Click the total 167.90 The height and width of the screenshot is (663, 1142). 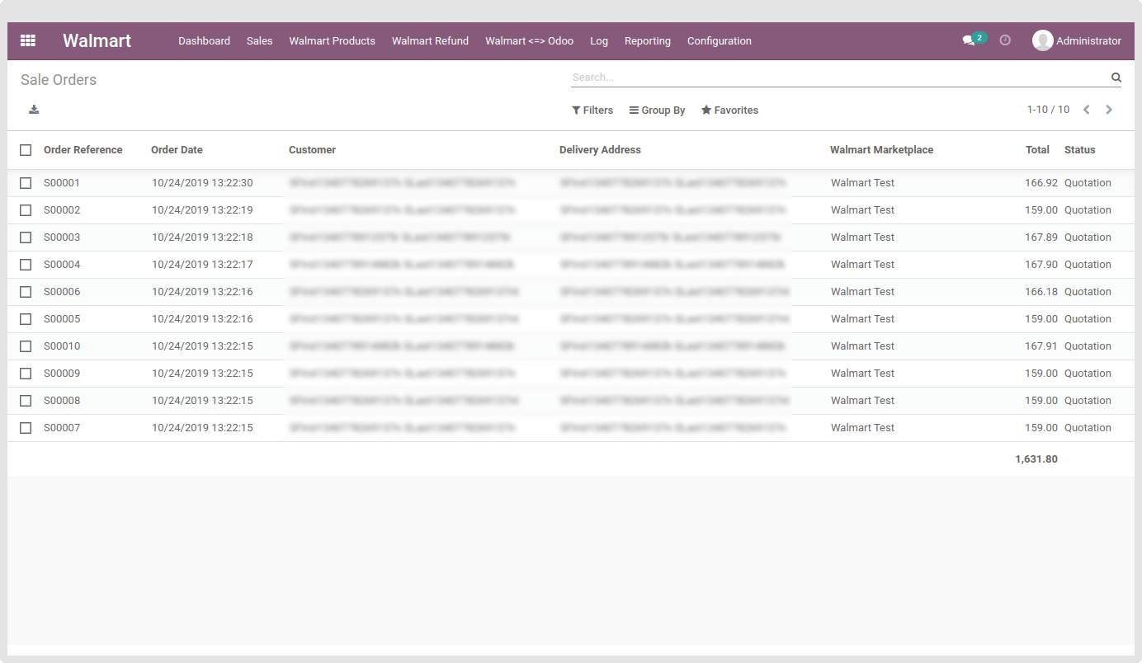tap(1041, 265)
